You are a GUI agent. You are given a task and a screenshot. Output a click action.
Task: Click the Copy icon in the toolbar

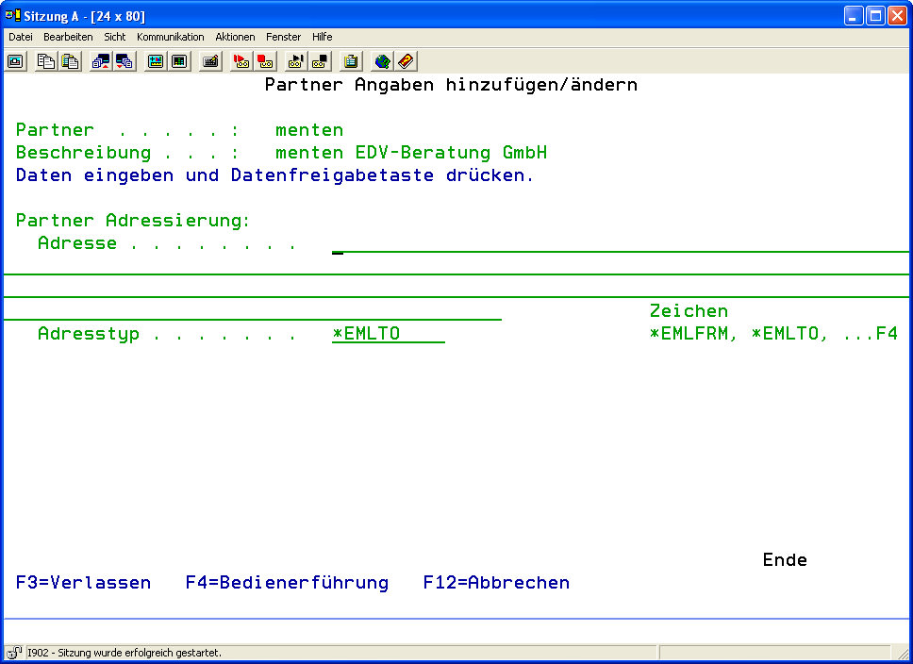pyautogui.click(x=45, y=61)
